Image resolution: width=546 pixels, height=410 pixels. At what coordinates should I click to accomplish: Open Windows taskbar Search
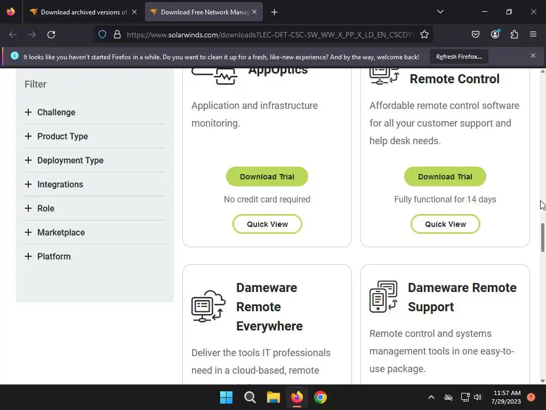[x=250, y=397]
